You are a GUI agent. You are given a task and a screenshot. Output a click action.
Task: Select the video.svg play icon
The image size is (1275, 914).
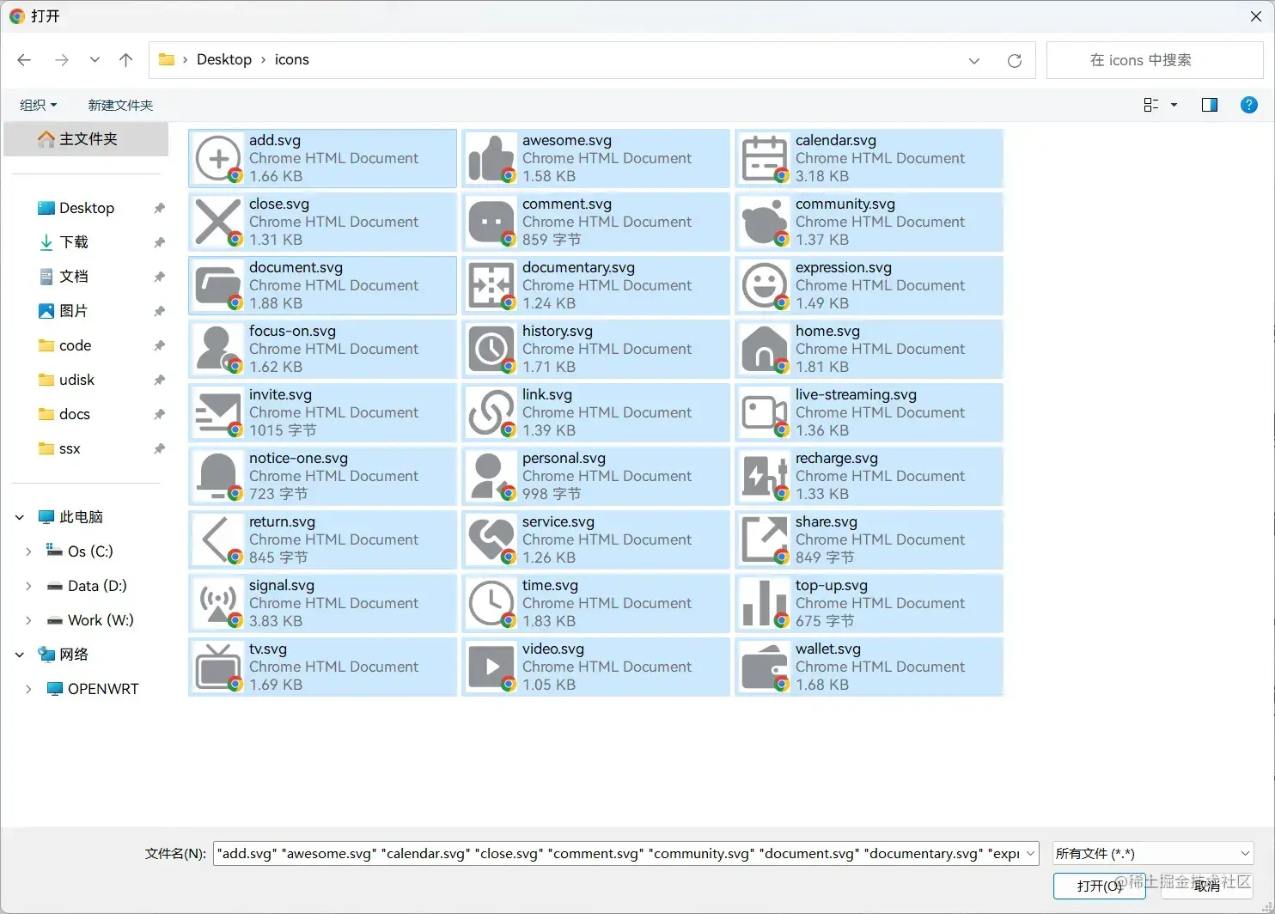(x=491, y=667)
